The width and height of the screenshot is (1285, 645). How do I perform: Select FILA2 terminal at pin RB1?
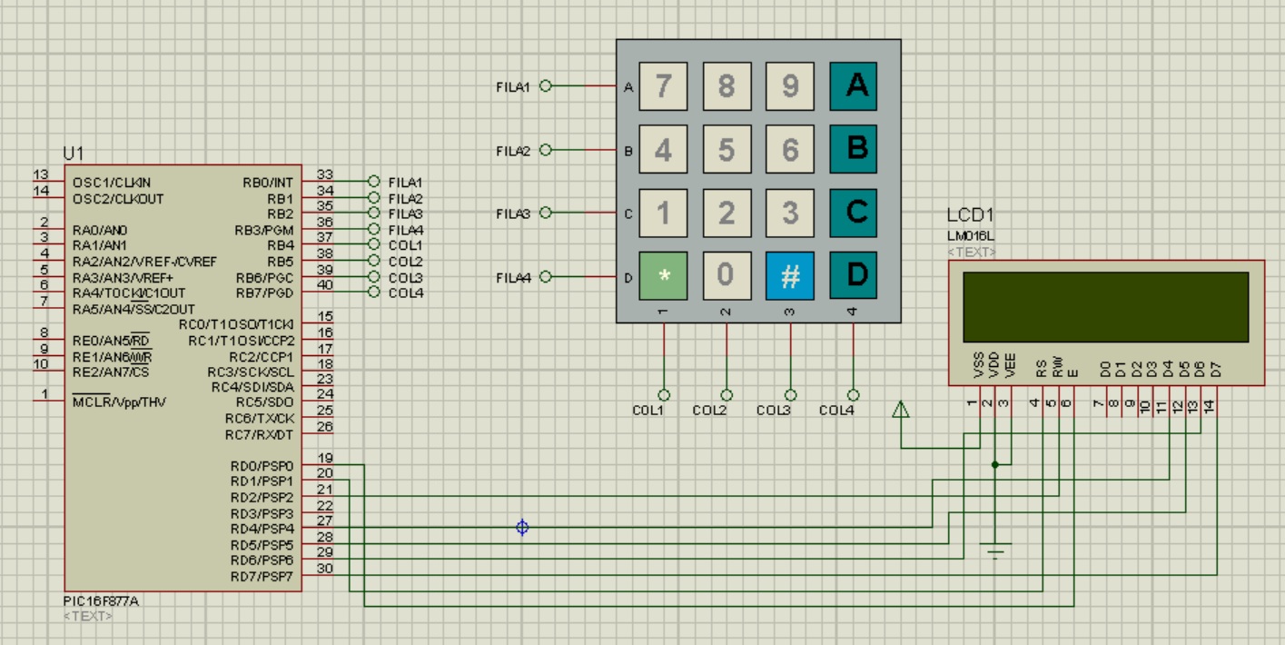(x=372, y=197)
